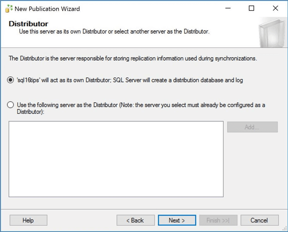Click the Finish >>| button

(x=218, y=220)
